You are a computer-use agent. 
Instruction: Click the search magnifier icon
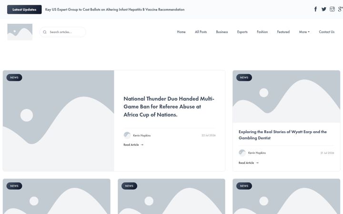pyautogui.click(x=45, y=32)
